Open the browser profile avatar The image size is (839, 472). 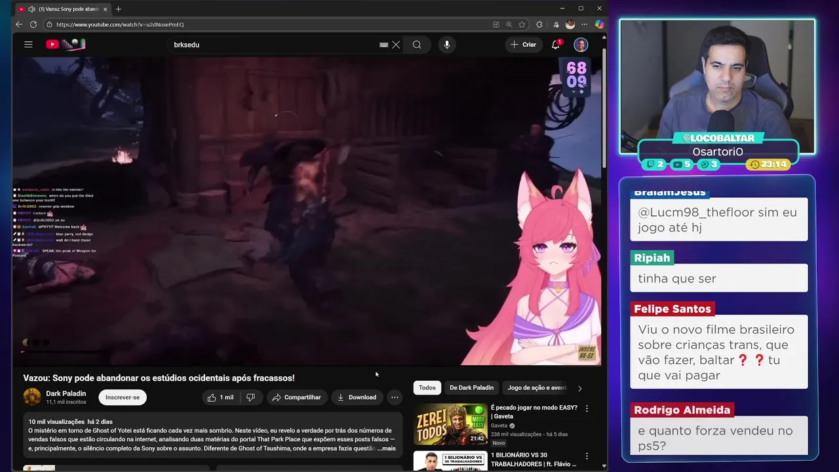click(570, 24)
